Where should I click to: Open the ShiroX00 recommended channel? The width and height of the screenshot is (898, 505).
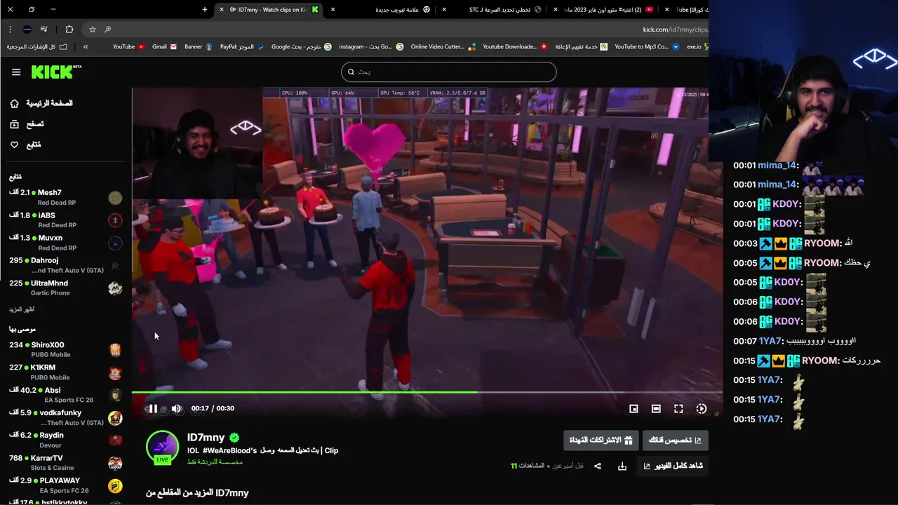tap(65, 349)
